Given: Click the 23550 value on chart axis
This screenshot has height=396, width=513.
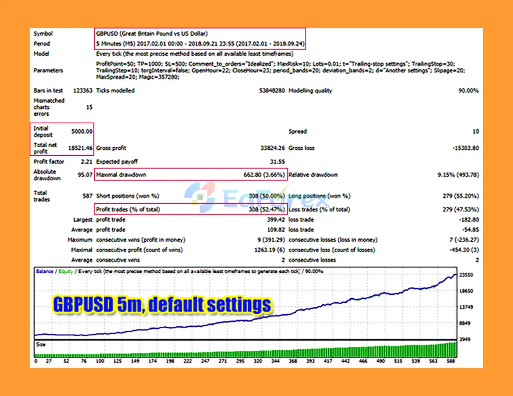Looking at the screenshot, I should coord(466,275).
